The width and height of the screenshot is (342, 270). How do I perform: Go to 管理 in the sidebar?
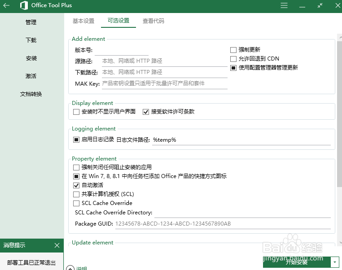[x=31, y=22]
